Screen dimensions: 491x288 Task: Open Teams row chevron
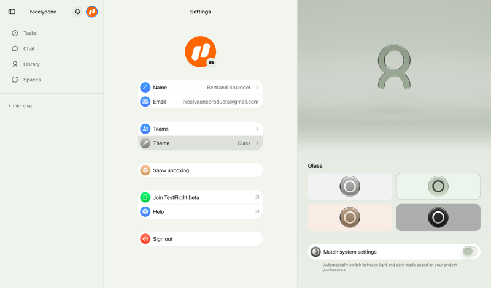tap(257, 129)
